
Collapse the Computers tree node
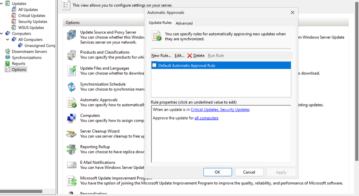[x=1, y=33]
